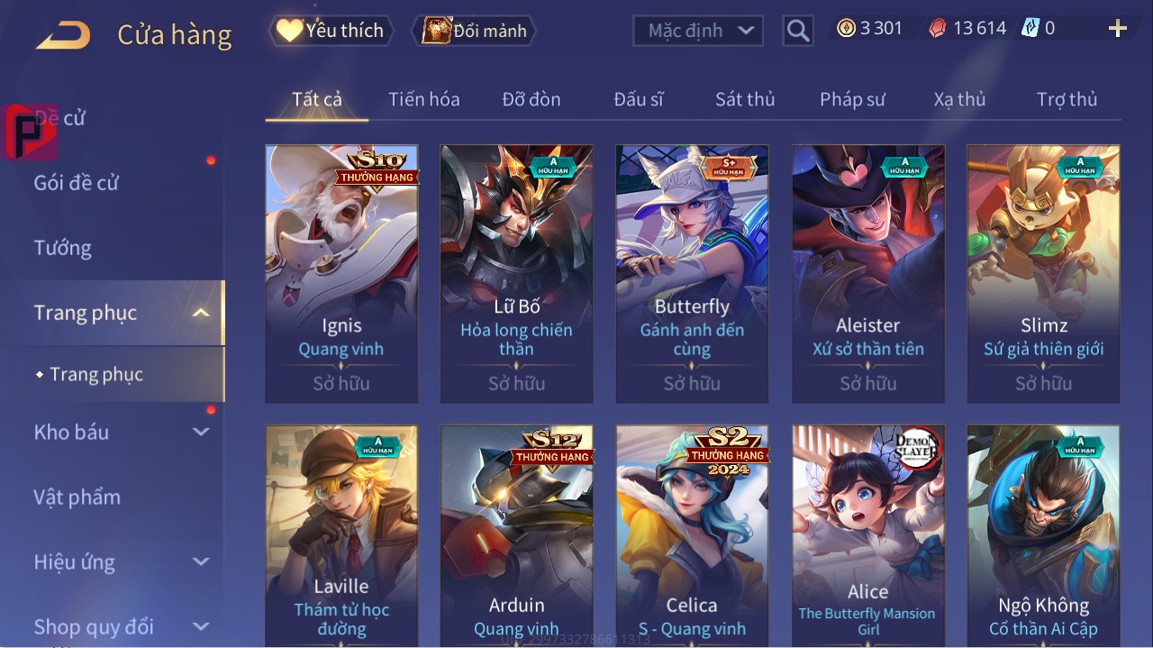Image resolution: width=1153 pixels, height=648 pixels.
Task: Switch to the Pháp sư tab
Action: point(852,99)
